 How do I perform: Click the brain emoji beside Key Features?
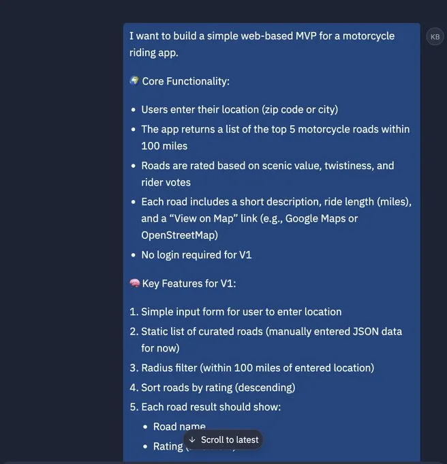point(134,283)
